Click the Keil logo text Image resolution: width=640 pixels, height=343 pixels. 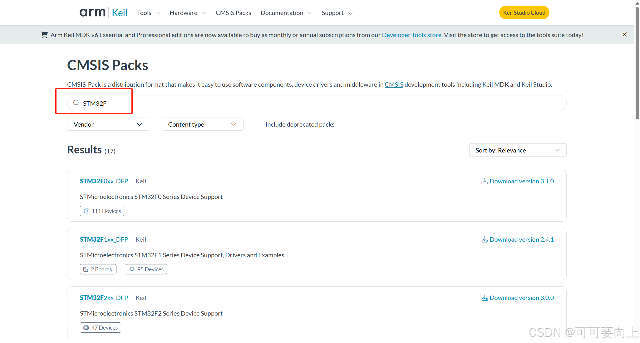(120, 13)
